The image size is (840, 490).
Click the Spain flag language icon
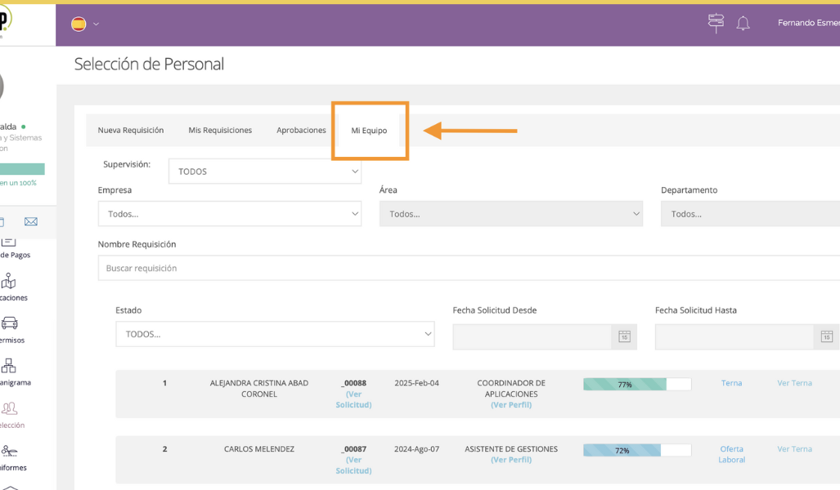(x=79, y=24)
